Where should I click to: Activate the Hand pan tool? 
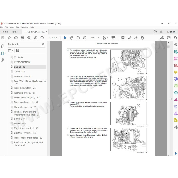tap(72, 38)
